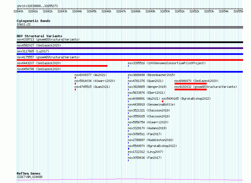Click the RefSeq Genes track title

pos(28,173)
